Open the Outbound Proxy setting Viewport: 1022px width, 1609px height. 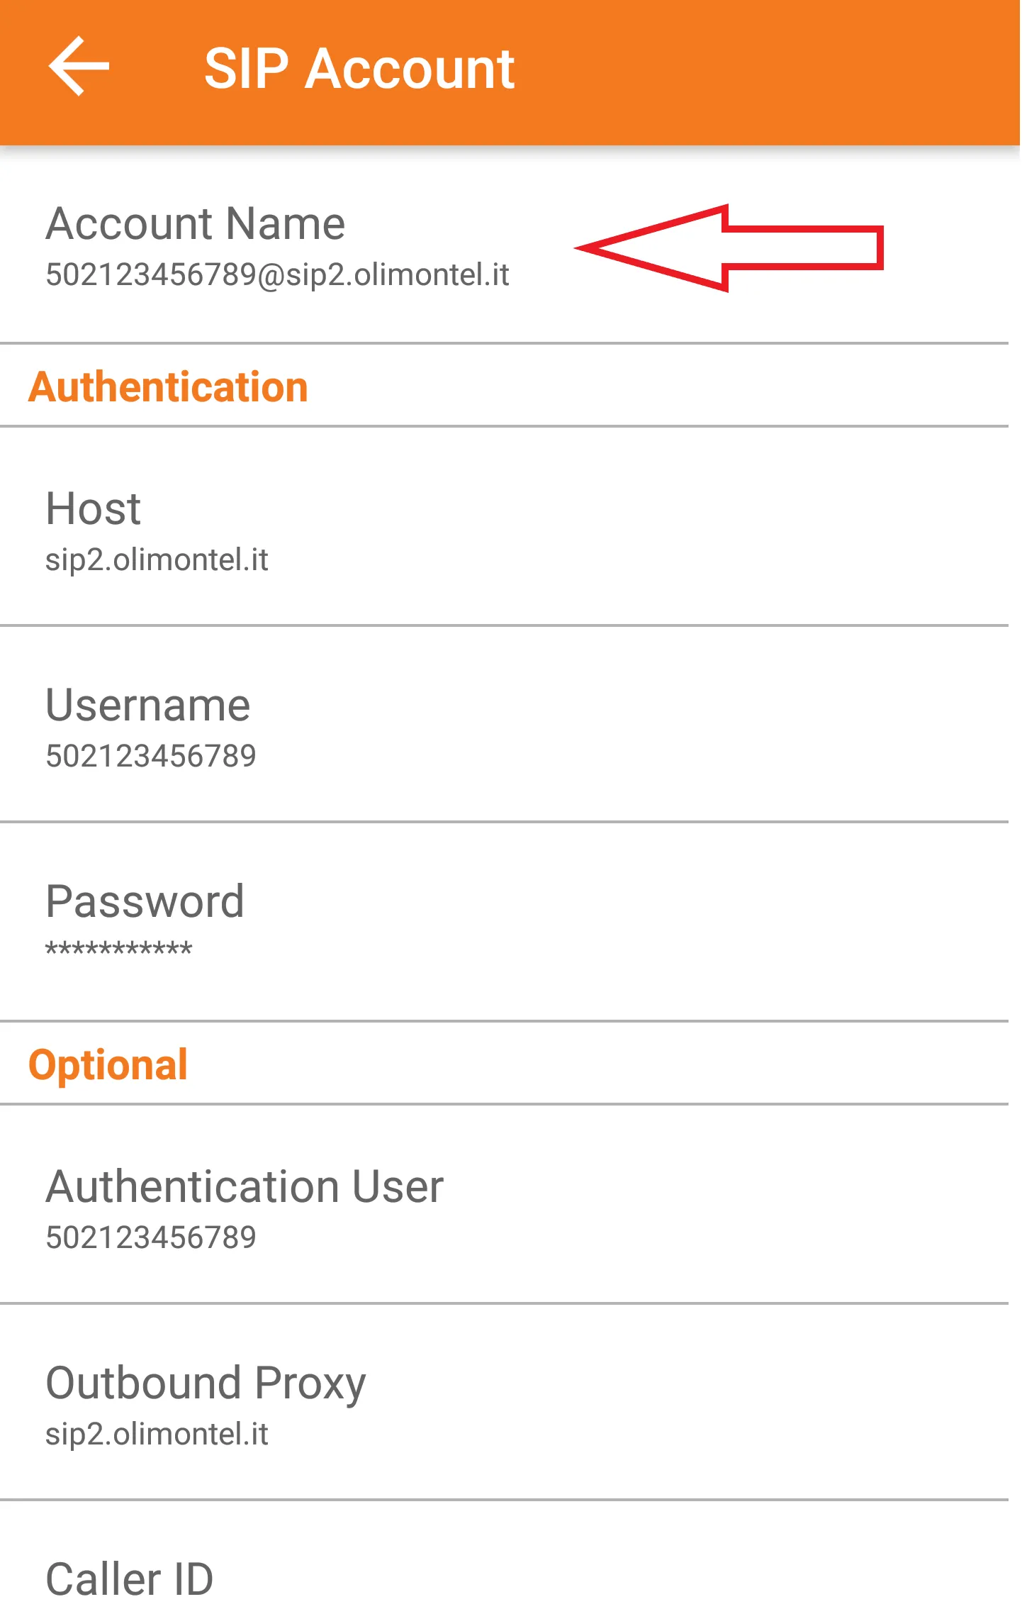206,1383
